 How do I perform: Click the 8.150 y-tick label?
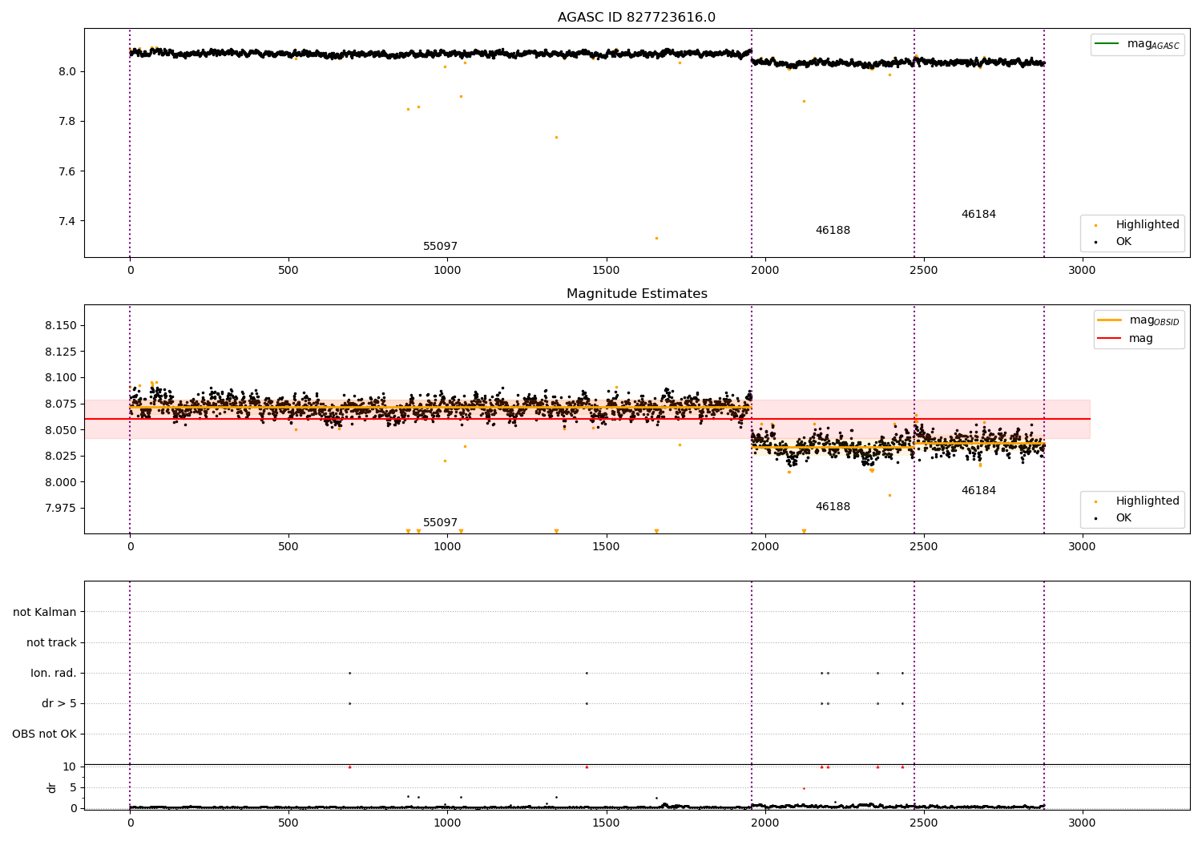tap(61, 326)
